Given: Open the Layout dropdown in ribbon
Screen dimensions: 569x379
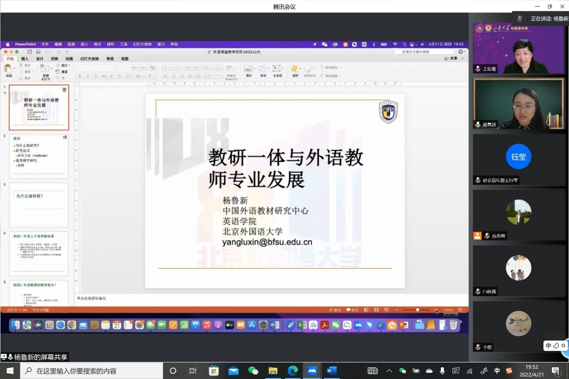Looking at the screenshot, I should 64,65.
